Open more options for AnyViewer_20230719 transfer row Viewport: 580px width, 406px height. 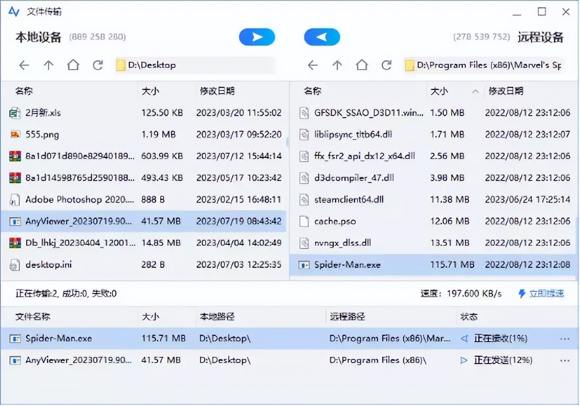[x=565, y=360]
